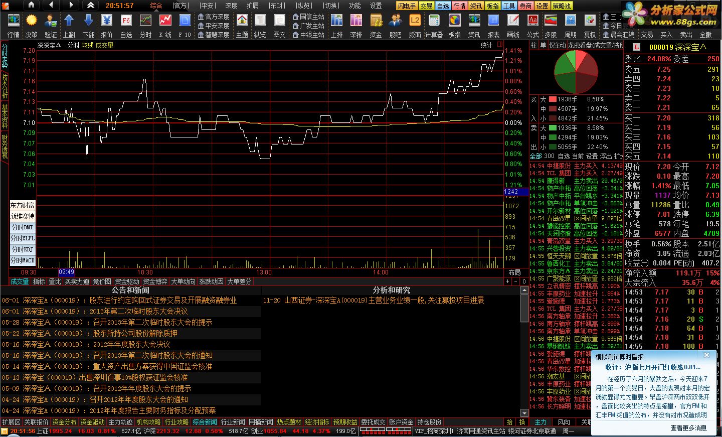The image size is (722, 437).
Task: Switch to the 分时 intraday chart icon
Action: (145, 26)
